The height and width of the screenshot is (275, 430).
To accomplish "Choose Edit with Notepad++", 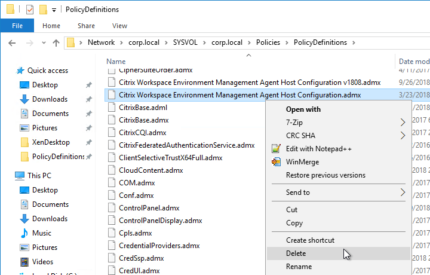I will point(339,149).
